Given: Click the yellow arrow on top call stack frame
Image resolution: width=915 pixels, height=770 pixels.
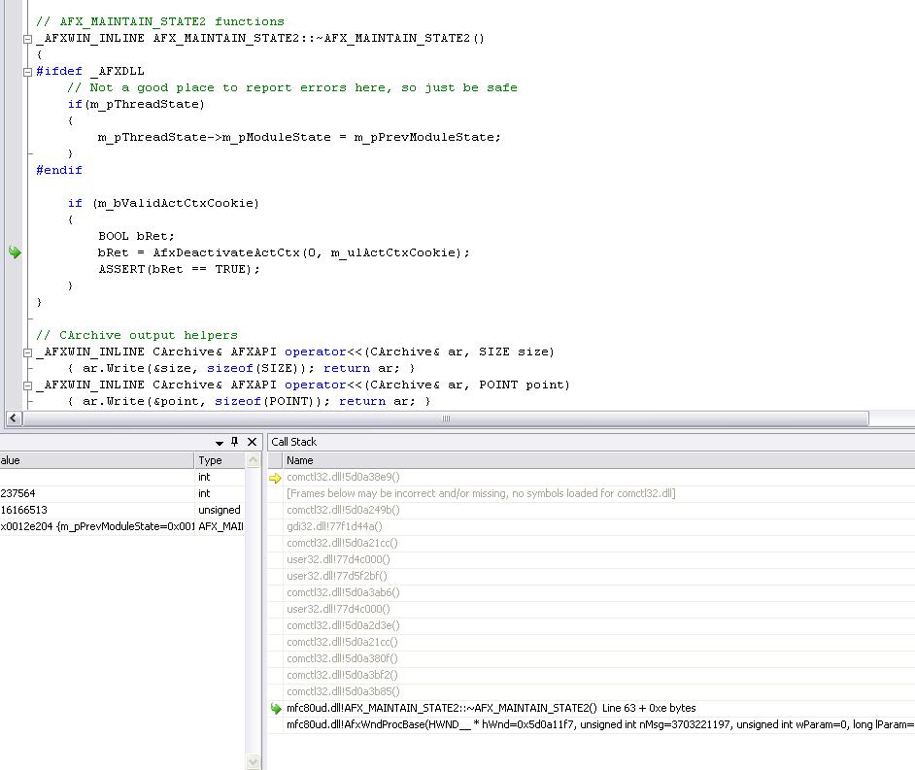Looking at the screenshot, I should point(276,478).
